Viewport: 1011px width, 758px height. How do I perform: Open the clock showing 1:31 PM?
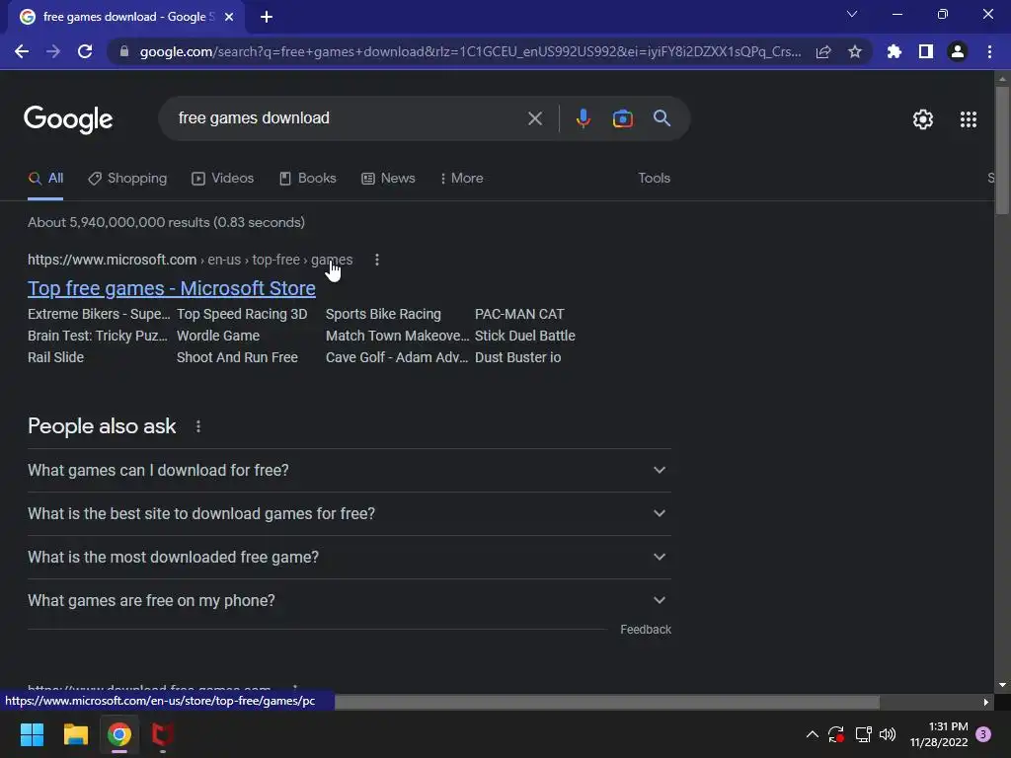939,734
